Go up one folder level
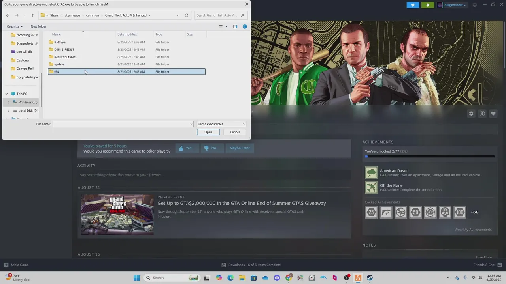 point(32,15)
